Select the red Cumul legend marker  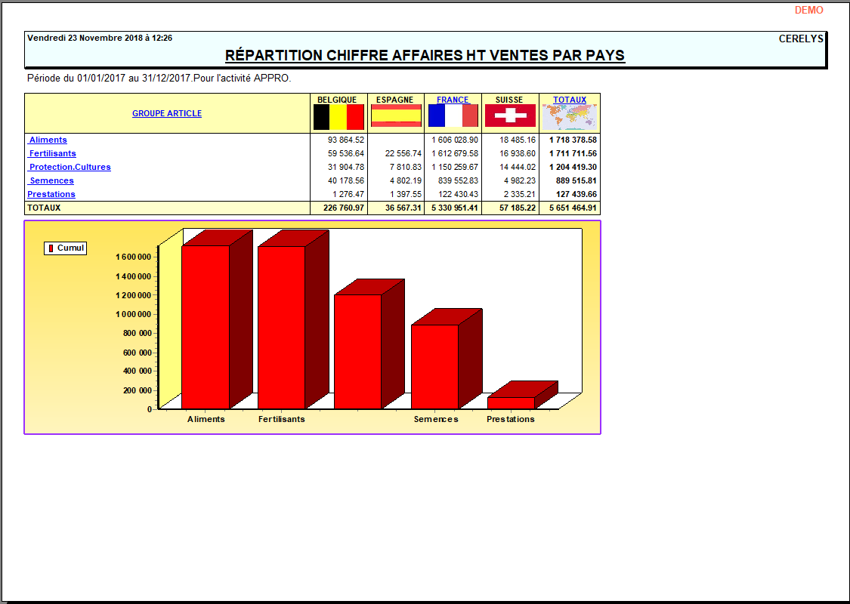click(x=51, y=247)
